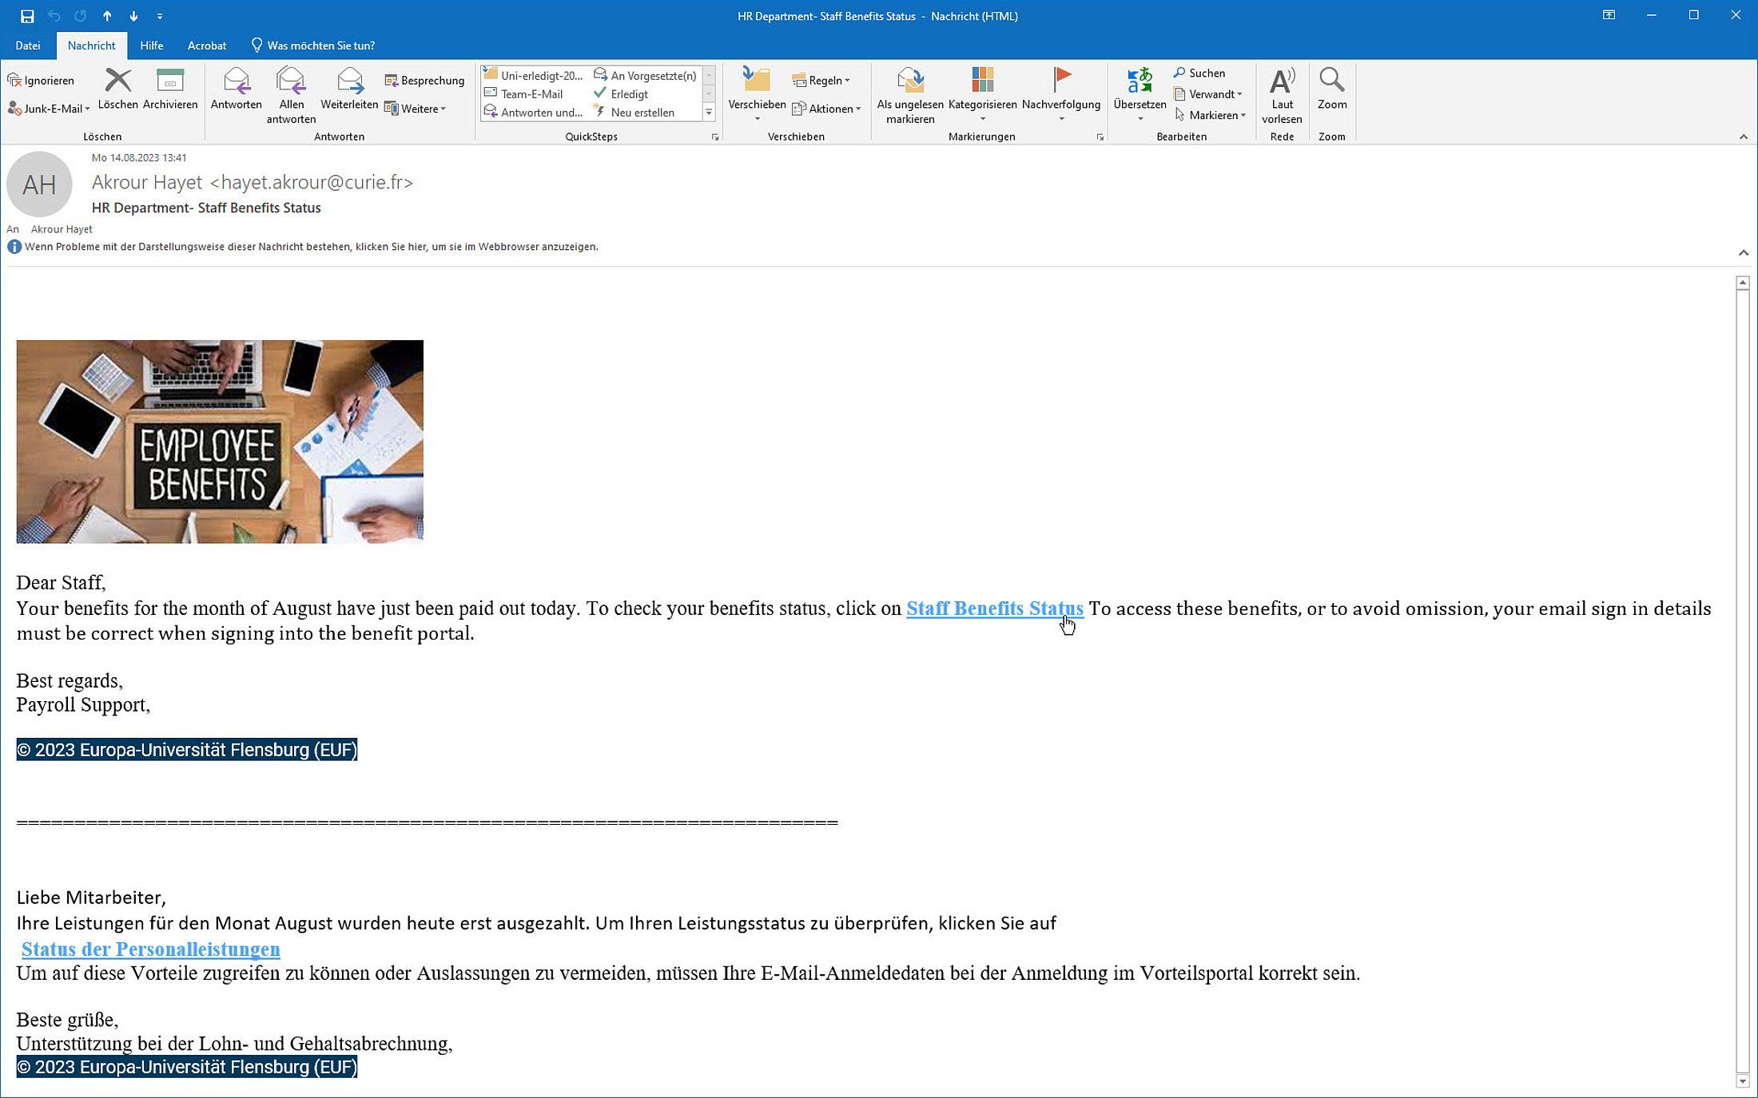Collapse the ribbon with the arrow

coord(1744,137)
